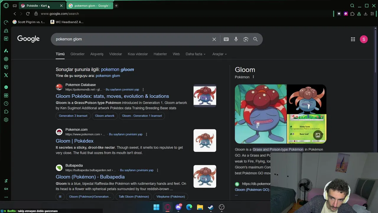Open WC HeadbandZ bookmark

[x=67, y=22]
